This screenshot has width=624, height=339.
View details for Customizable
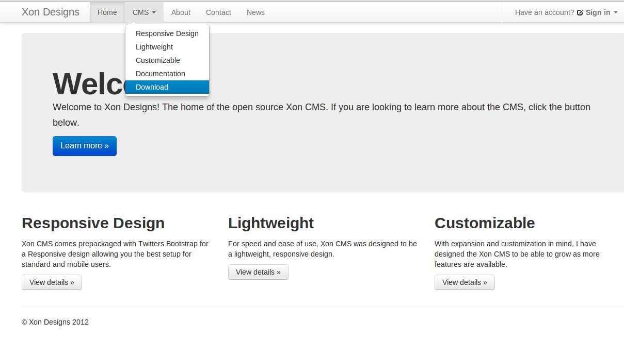point(465,282)
